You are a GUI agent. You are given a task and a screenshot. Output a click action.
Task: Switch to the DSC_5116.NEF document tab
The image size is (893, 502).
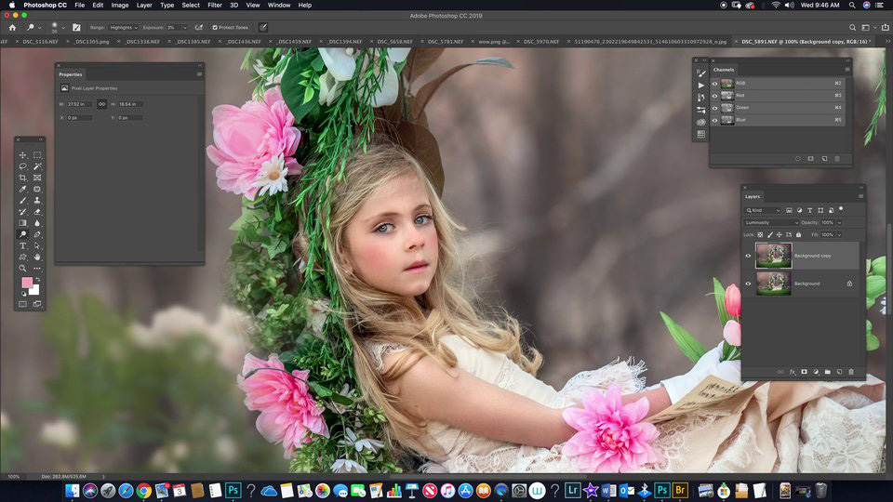[x=40, y=42]
